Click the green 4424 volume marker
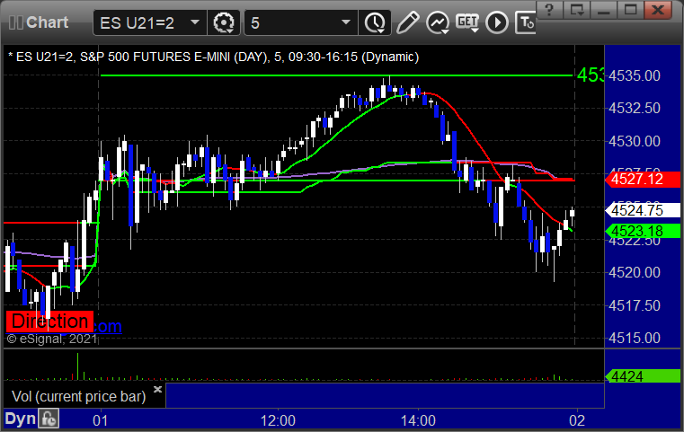This screenshot has height=432, width=684. pos(642,376)
